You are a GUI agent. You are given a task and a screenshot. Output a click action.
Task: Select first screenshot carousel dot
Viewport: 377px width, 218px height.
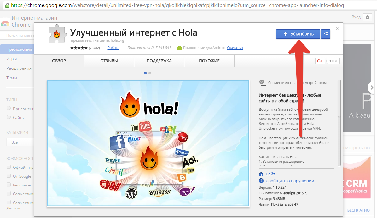click(x=145, y=73)
